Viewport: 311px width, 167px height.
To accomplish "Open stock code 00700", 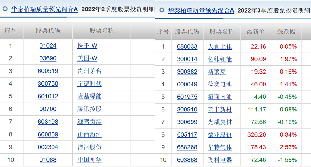I will click(x=48, y=109).
